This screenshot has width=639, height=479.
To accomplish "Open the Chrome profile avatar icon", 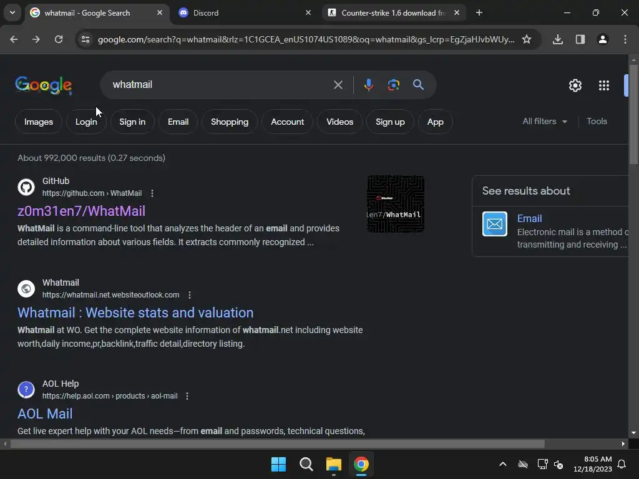I will (603, 39).
